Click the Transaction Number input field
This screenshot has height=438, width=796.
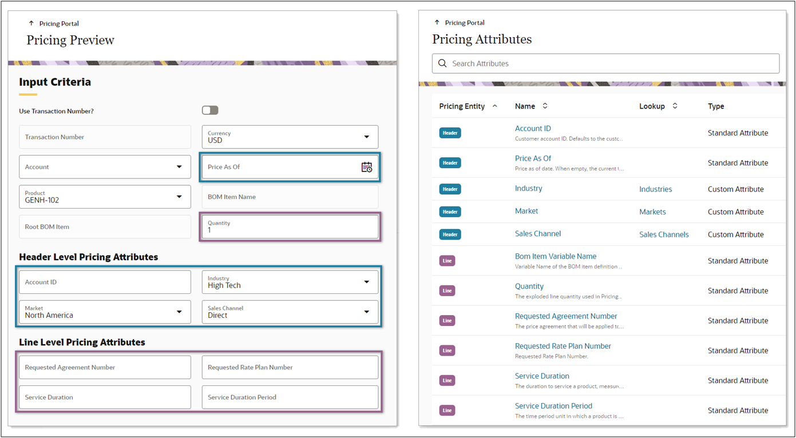point(105,137)
